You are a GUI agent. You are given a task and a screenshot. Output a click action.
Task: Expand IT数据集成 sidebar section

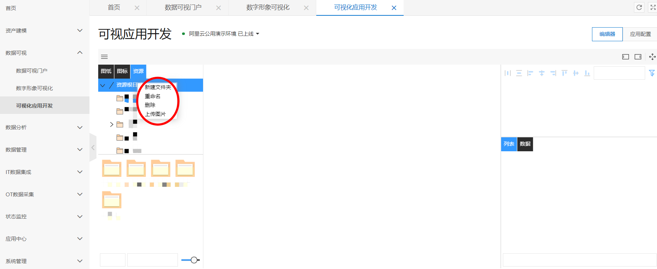(80, 172)
